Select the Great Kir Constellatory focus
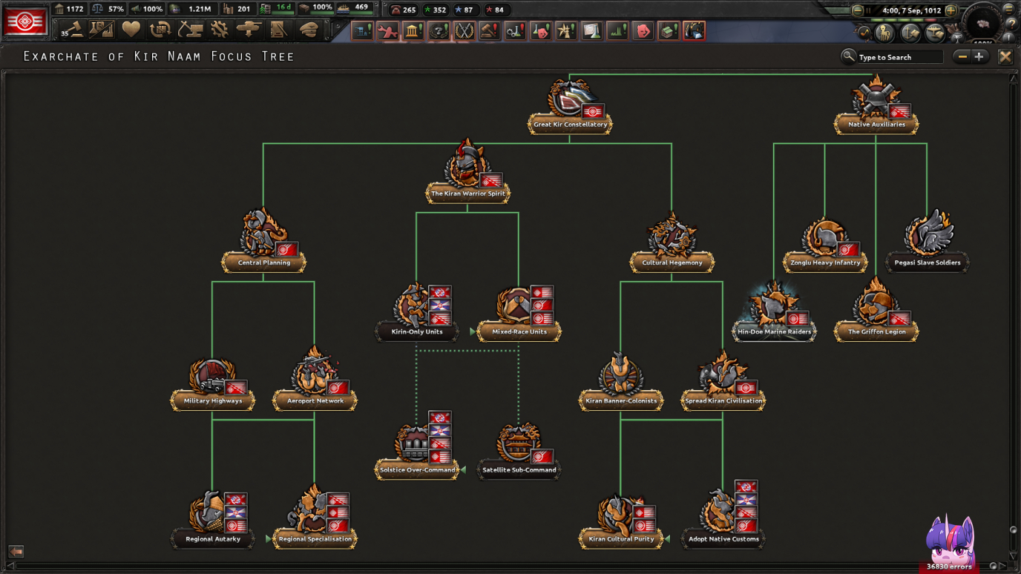Screen dimensions: 1021x574 point(570,108)
